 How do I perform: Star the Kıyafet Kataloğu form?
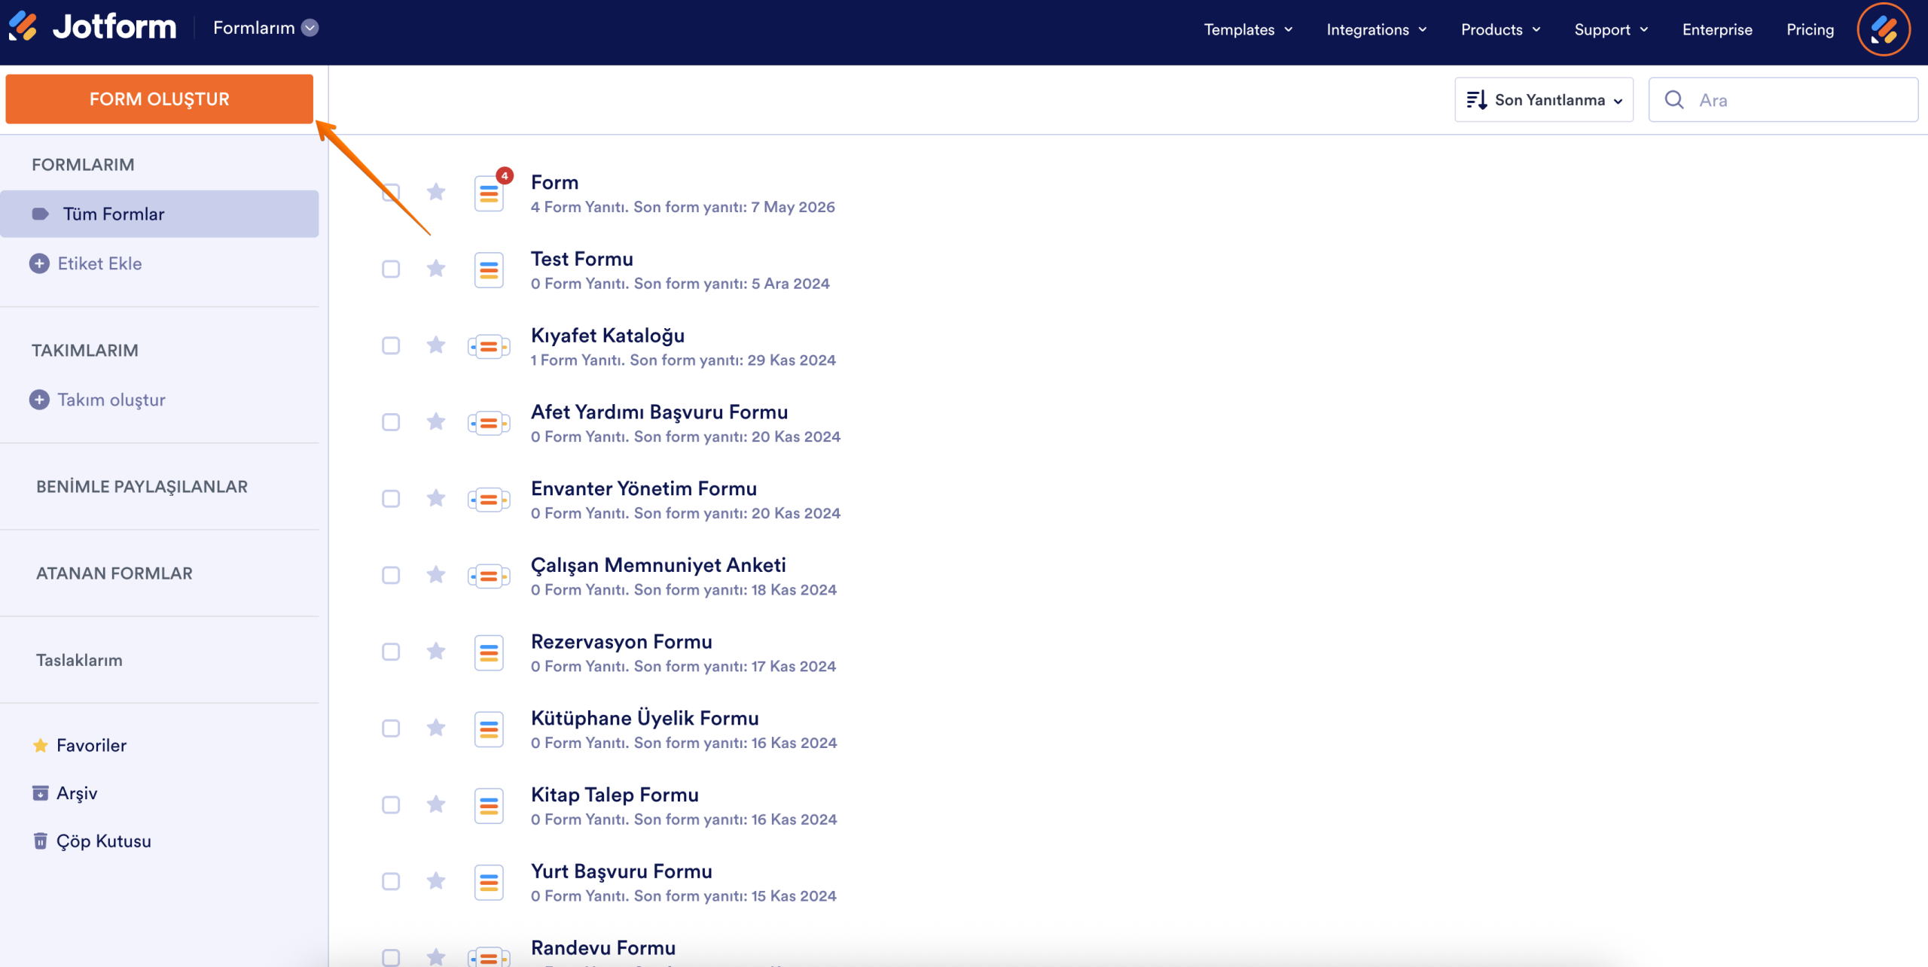(x=436, y=345)
